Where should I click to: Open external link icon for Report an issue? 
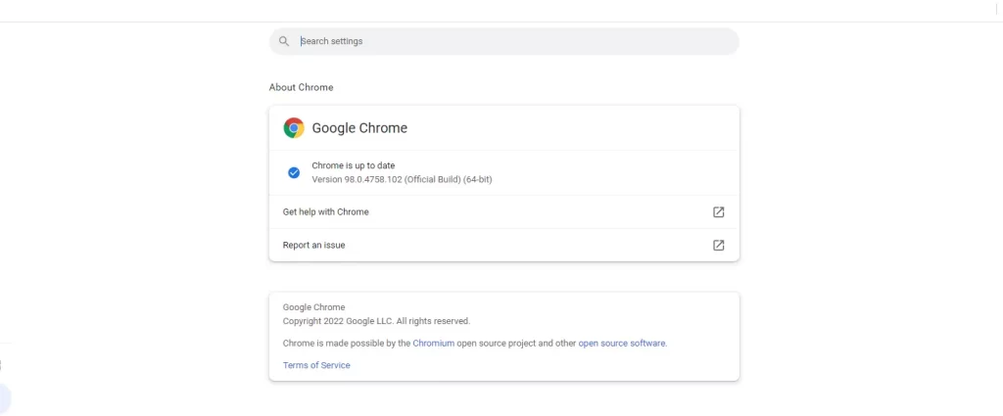click(x=718, y=246)
